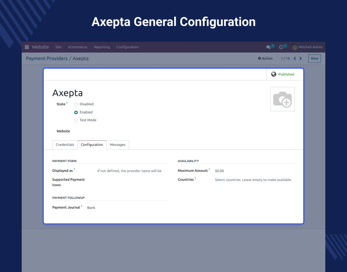Open the Reporting menu
Screen dimensions: 347x272
[x=102, y=47]
